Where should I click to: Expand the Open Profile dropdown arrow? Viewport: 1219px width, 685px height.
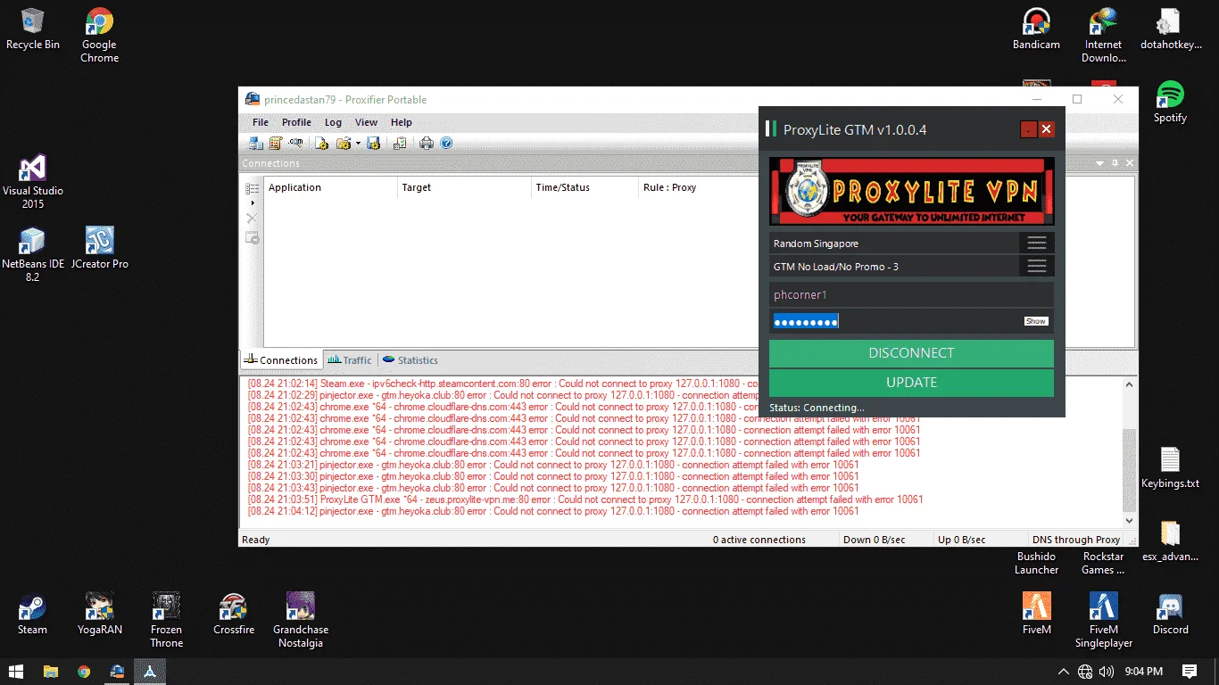[358, 143]
